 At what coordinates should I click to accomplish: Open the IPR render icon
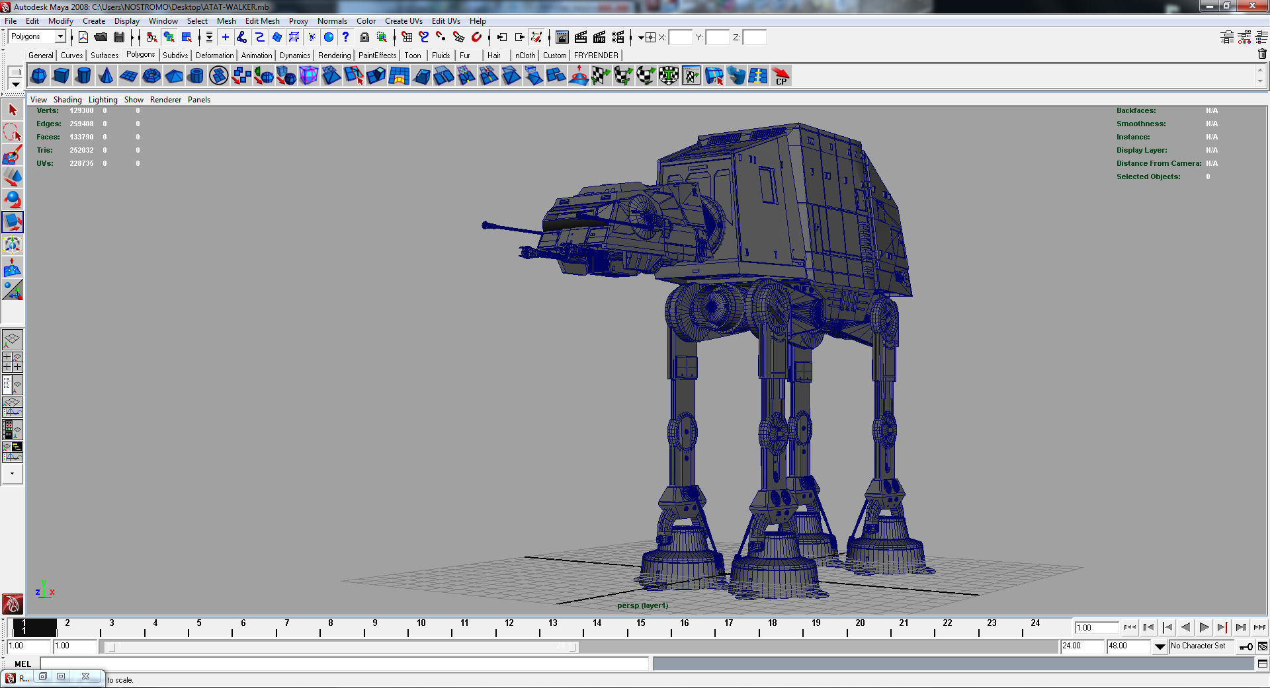(599, 37)
